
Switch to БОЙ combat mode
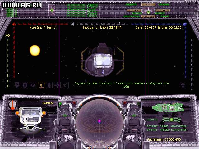click(148, 4)
